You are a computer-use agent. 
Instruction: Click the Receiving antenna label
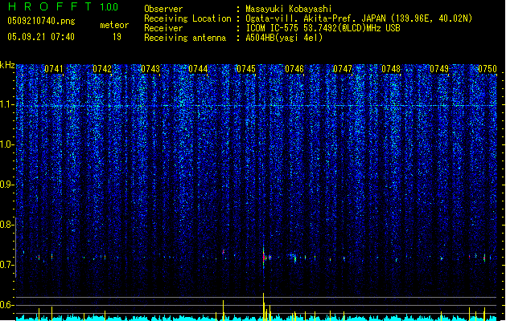[185, 38]
